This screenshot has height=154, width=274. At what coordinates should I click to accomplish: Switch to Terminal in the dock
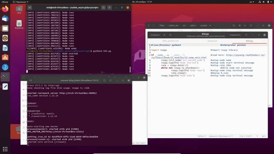(x=5, y=77)
